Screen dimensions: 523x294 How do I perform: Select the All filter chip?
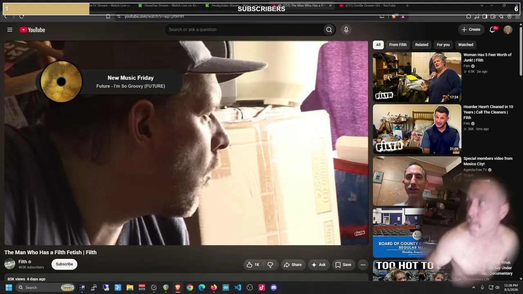(378, 45)
